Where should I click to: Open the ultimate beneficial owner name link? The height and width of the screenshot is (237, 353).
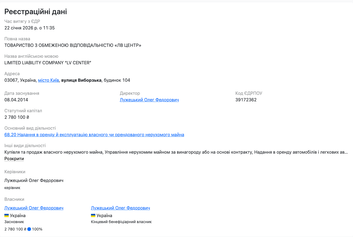[120, 208]
